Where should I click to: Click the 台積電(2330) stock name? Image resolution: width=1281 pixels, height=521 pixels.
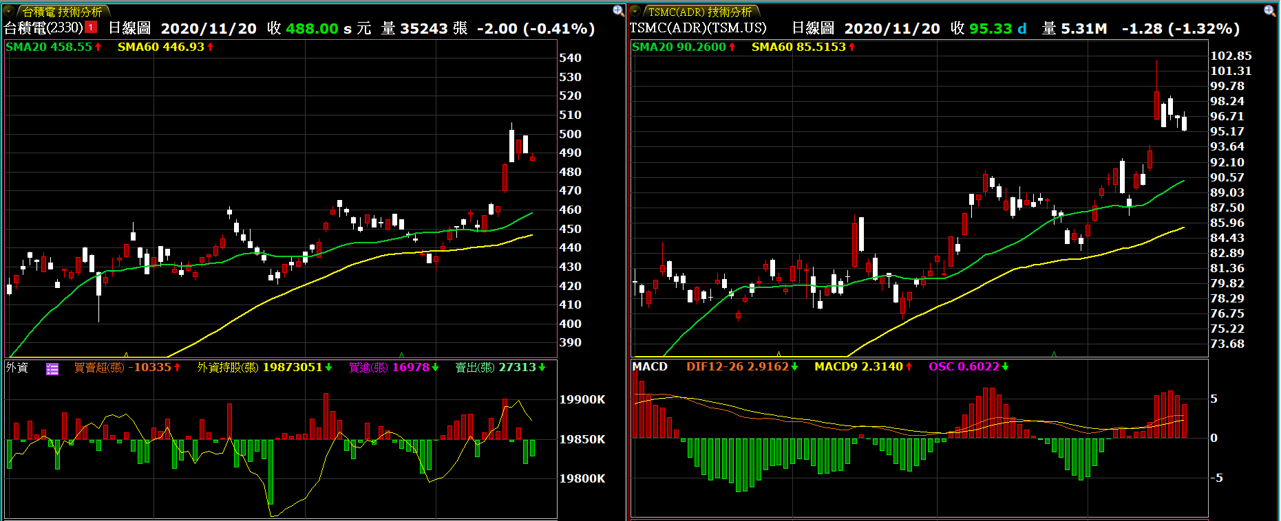[43, 27]
